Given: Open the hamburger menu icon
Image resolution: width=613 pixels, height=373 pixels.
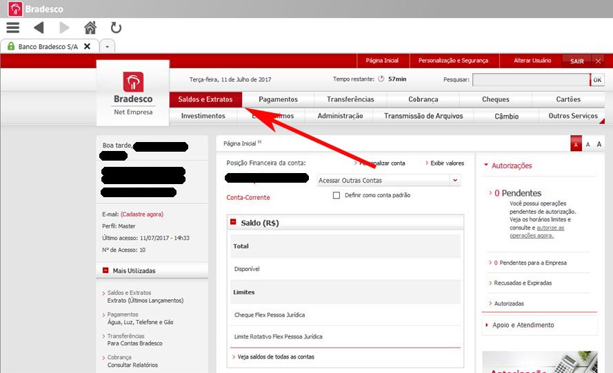Looking at the screenshot, I should pyautogui.click(x=12, y=28).
